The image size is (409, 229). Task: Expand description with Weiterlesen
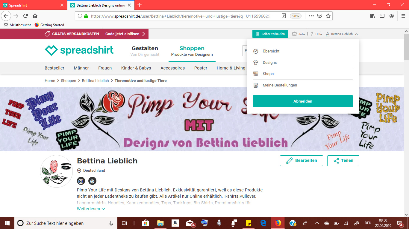(x=91, y=209)
